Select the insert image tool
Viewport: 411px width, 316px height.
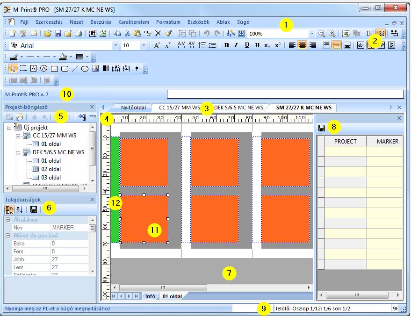[95, 69]
